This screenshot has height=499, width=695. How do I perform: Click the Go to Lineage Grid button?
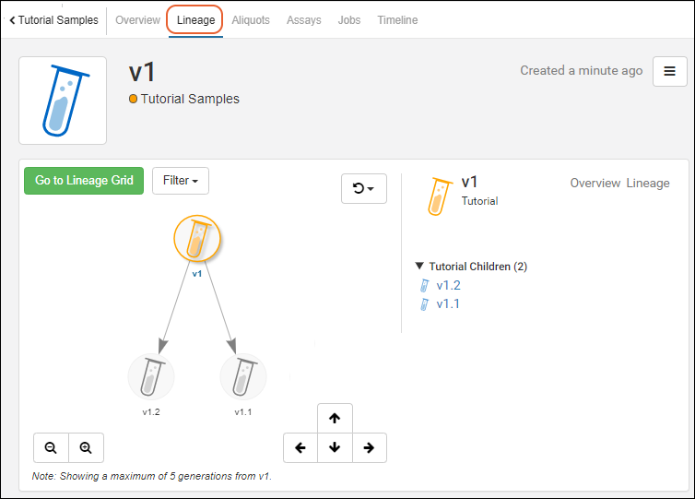click(x=84, y=181)
